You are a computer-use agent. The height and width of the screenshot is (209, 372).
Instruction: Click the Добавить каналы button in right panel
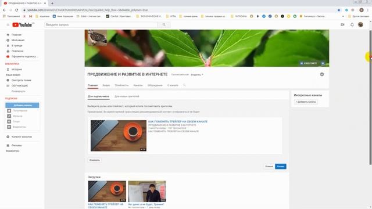pos(306,102)
